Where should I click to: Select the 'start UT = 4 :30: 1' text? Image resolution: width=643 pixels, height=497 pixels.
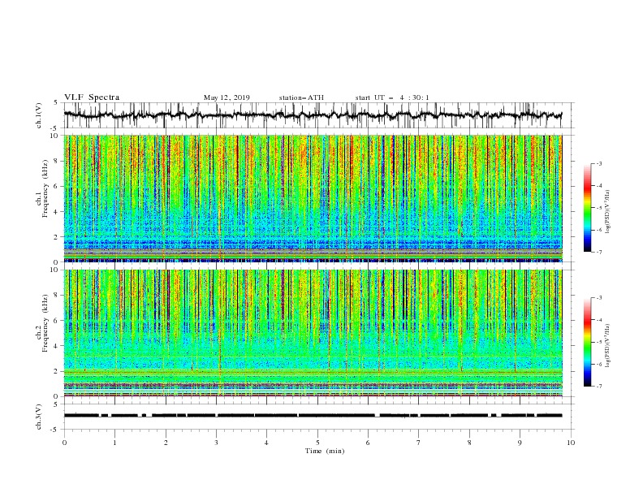pyautogui.click(x=392, y=97)
